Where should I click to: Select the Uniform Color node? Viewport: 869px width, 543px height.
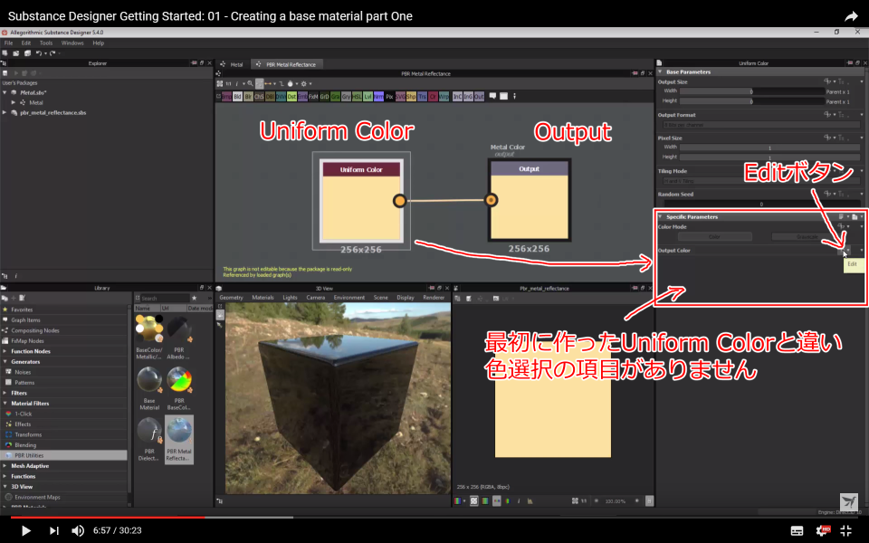point(361,201)
